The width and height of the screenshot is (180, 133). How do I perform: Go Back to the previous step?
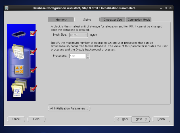coord(122,119)
